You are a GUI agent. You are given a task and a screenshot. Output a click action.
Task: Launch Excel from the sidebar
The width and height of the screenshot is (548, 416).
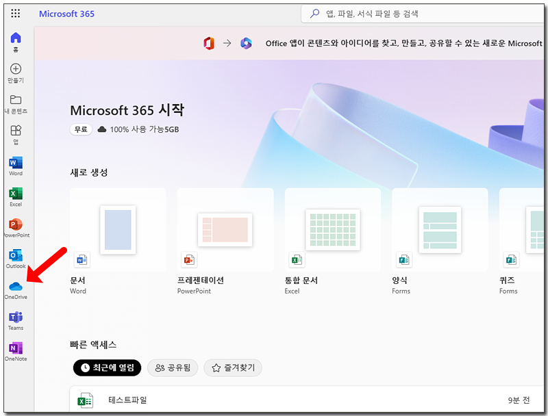16,197
